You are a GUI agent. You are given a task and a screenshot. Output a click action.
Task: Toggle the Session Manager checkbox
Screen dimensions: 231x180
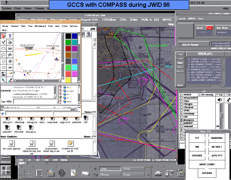(x=180, y=44)
